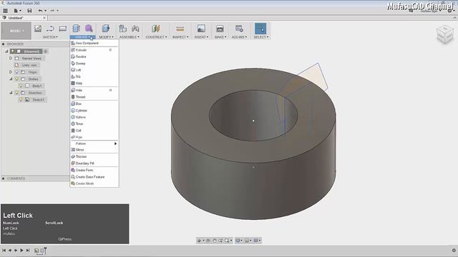Open the INSPECT dropdown menu
The image size is (458, 257).
180,37
